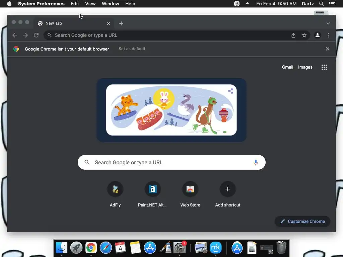Screen dimensions: 343x257
Task: Open Trash in the dock
Action: pyautogui.click(x=281, y=247)
